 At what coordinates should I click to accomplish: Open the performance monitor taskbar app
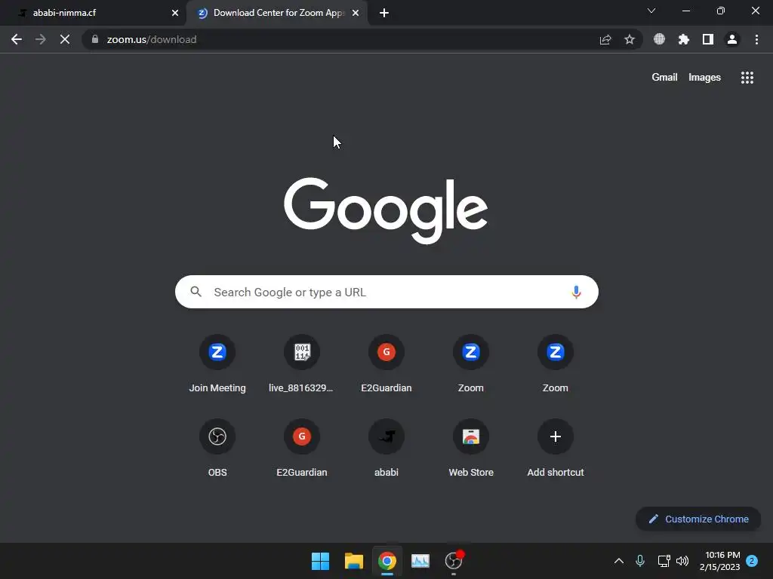(420, 561)
